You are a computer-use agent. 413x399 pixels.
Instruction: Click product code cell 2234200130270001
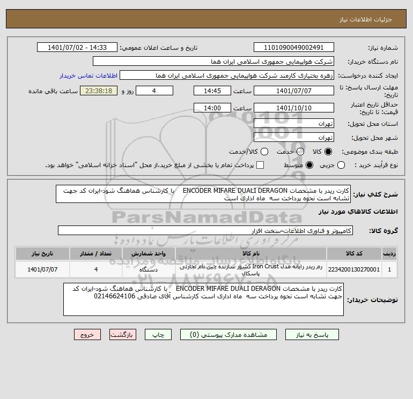[x=354, y=269]
